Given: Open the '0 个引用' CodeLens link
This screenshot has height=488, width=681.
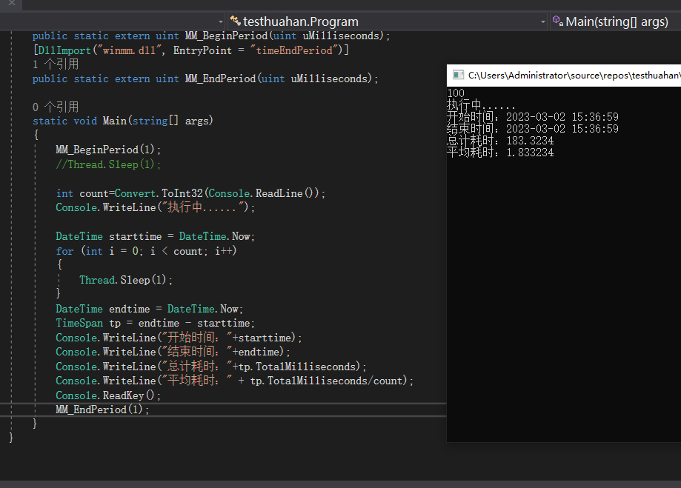Looking at the screenshot, I should [x=56, y=107].
